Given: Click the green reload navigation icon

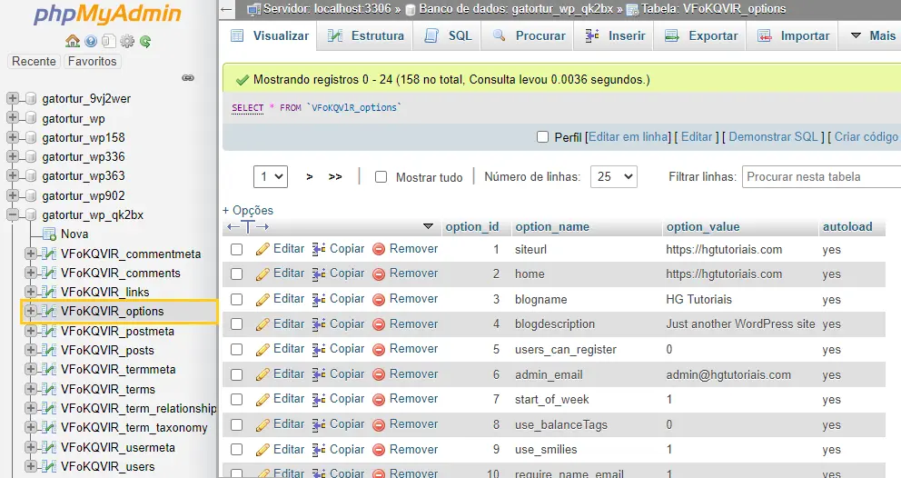Looking at the screenshot, I should pos(145,42).
